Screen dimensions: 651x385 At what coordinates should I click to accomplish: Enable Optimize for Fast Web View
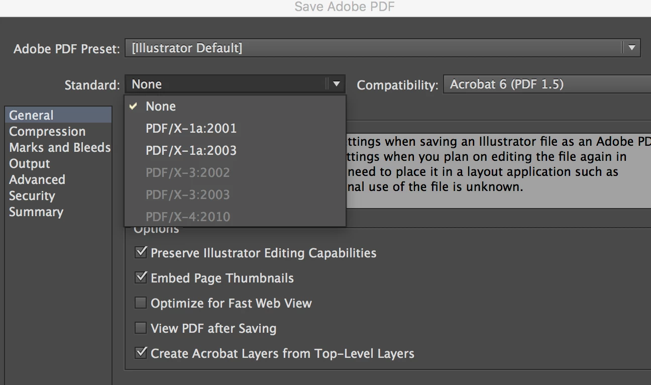click(x=141, y=303)
